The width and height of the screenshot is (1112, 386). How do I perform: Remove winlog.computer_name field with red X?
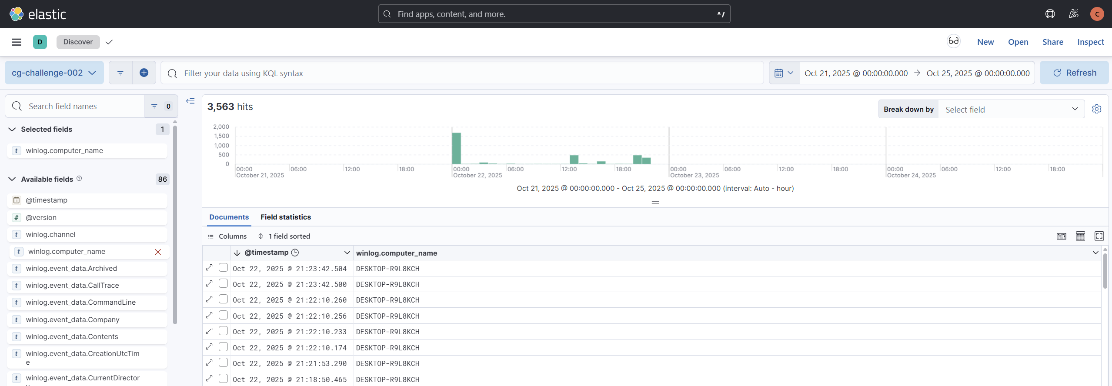(158, 252)
